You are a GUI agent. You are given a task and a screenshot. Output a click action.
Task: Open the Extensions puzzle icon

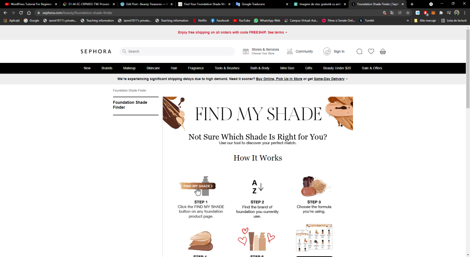pyautogui.click(x=441, y=13)
